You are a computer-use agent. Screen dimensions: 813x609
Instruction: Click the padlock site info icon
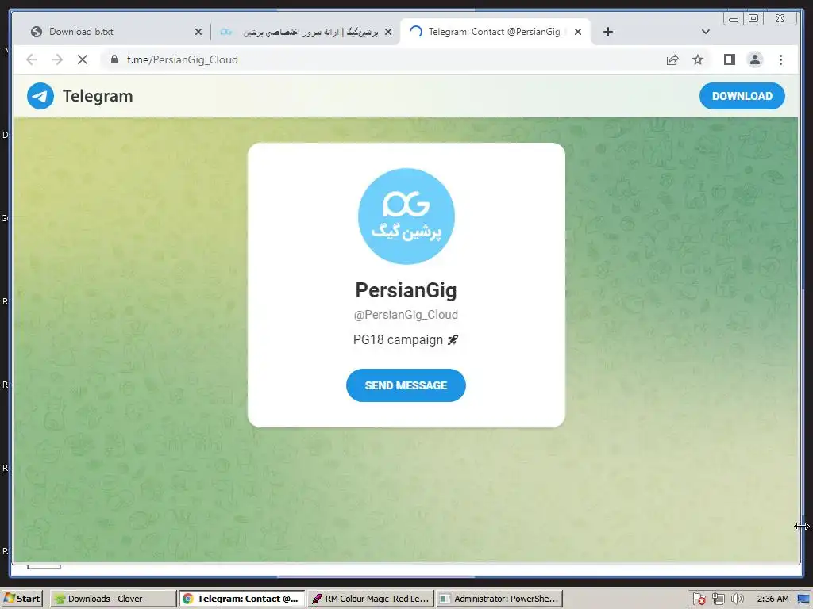114,59
